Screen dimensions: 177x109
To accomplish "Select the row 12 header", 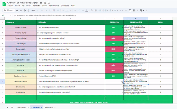I will 2,82.
